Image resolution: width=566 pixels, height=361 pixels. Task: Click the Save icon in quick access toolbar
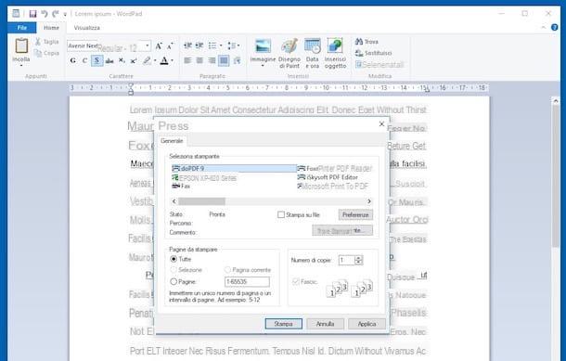(x=32, y=14)
